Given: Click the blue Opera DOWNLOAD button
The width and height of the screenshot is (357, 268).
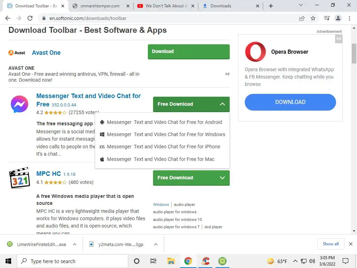Looking at the screenshot, I should click(290, 102).
